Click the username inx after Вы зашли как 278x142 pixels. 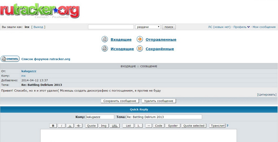27,27
